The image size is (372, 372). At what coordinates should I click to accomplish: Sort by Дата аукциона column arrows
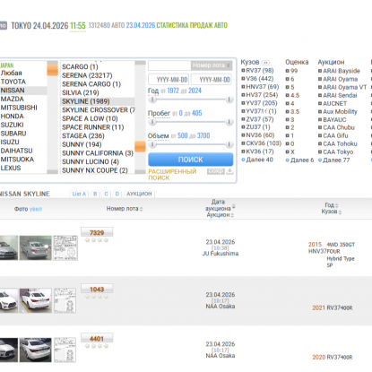234,206
